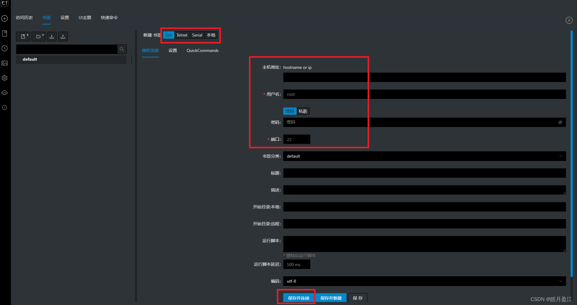Focus the bookmark search field
The image size is (577, 305).
67,49
